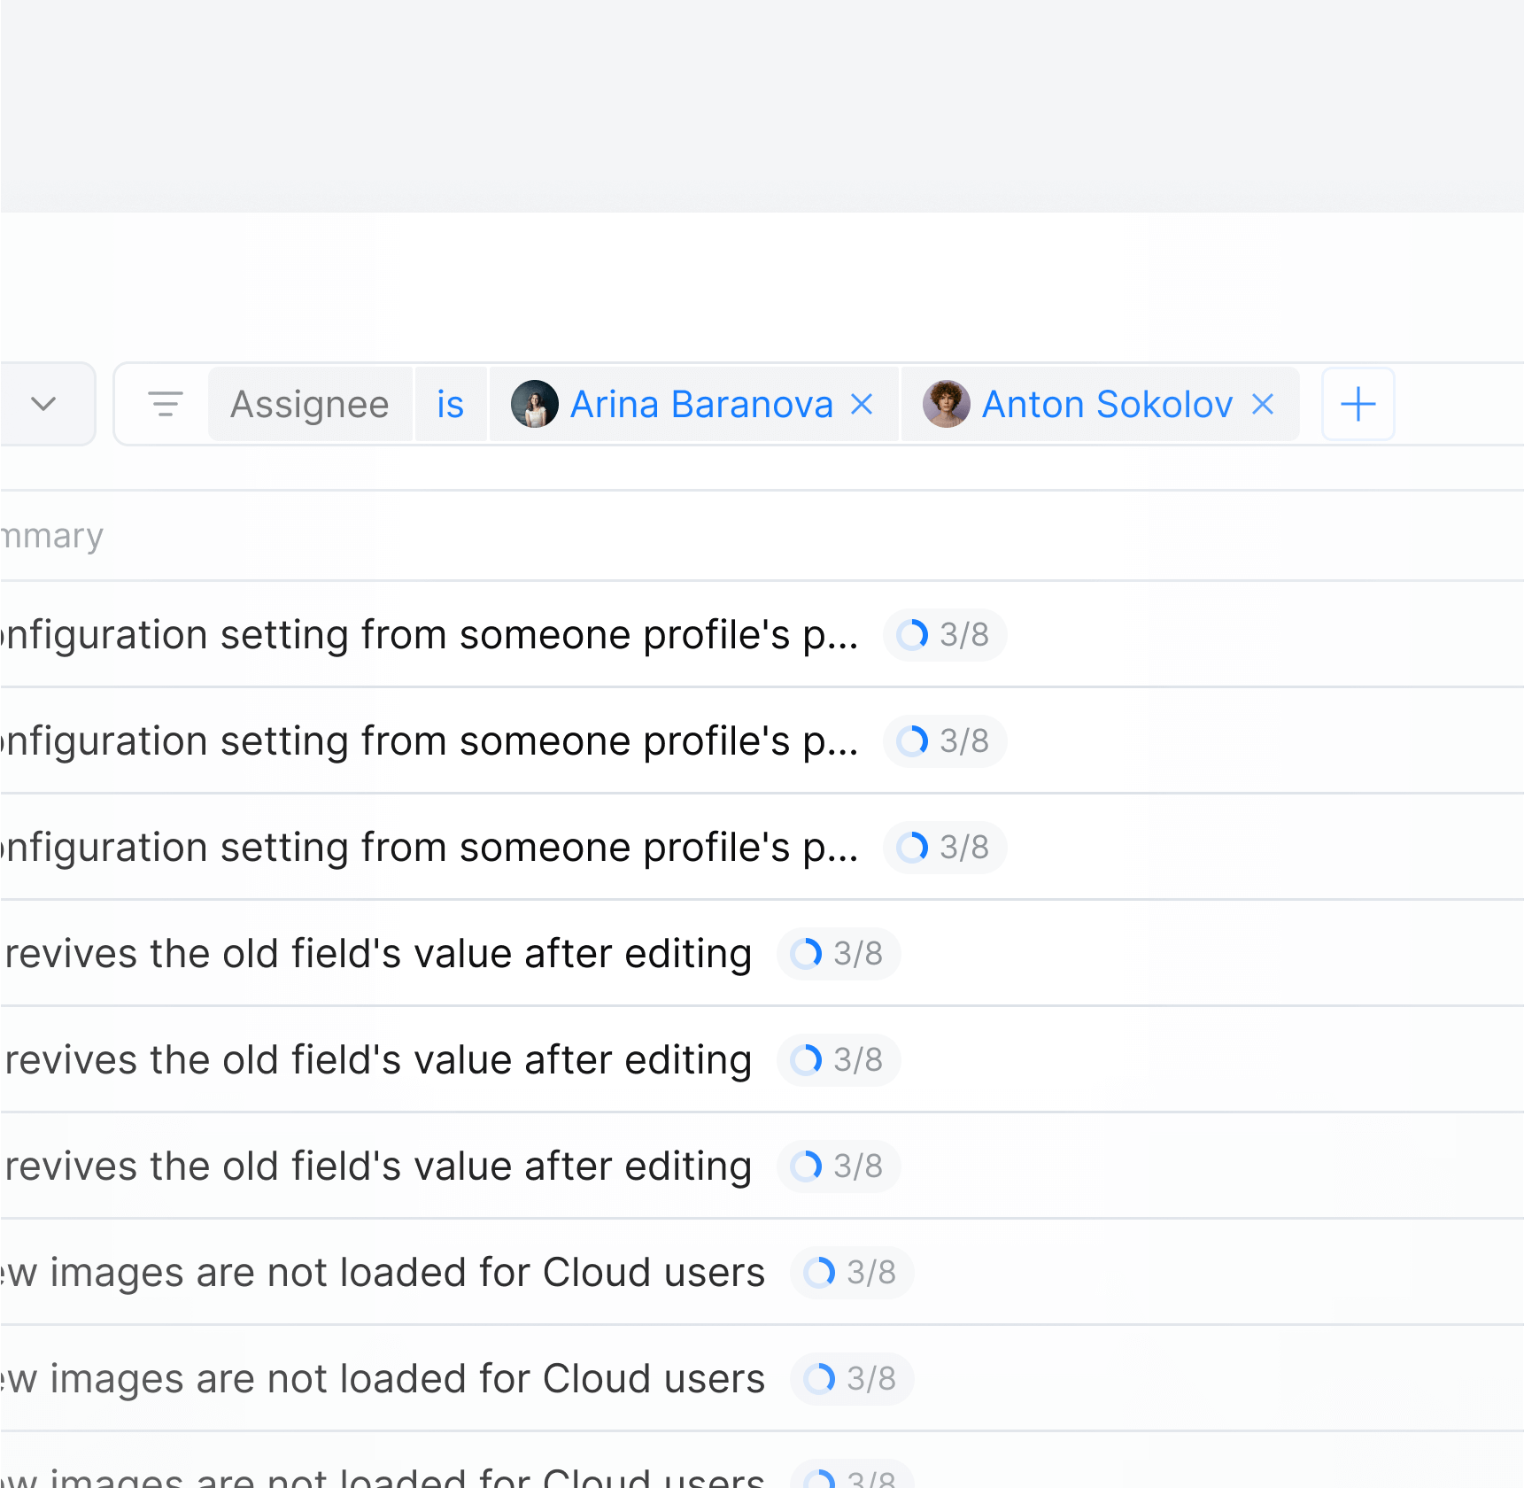Viewport: 1524px width, 1488px height.
Task: Select the Anton Sokolov name chip
Action: (1107, 405)
